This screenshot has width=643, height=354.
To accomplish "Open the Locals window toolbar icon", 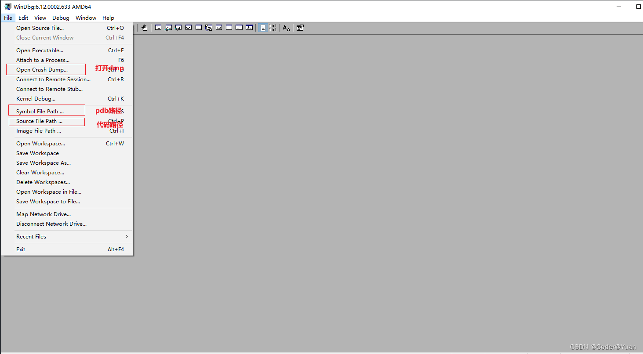I will (178, 28).
